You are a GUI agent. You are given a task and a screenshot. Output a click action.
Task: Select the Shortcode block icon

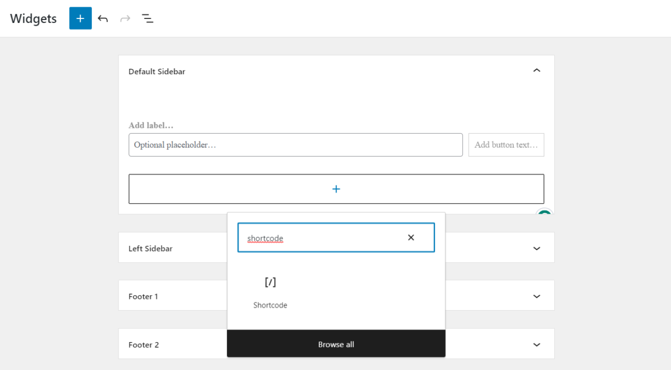point(270,282)
